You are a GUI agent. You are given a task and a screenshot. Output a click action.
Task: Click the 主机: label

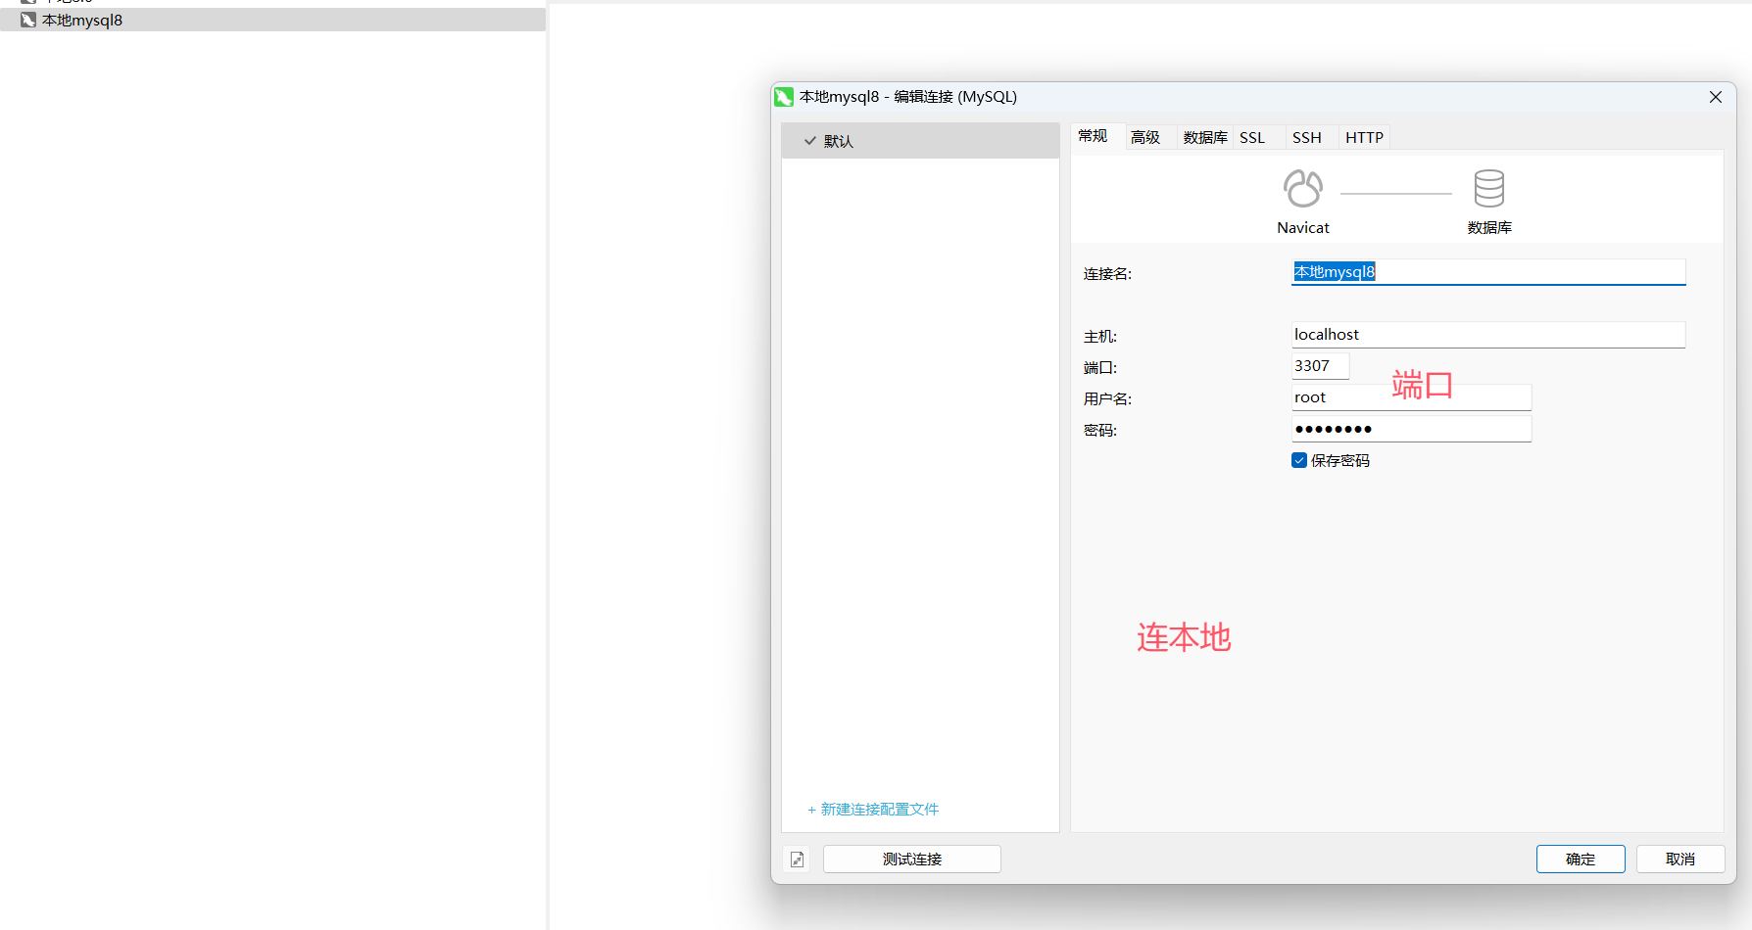click(x=1099, y=337)
